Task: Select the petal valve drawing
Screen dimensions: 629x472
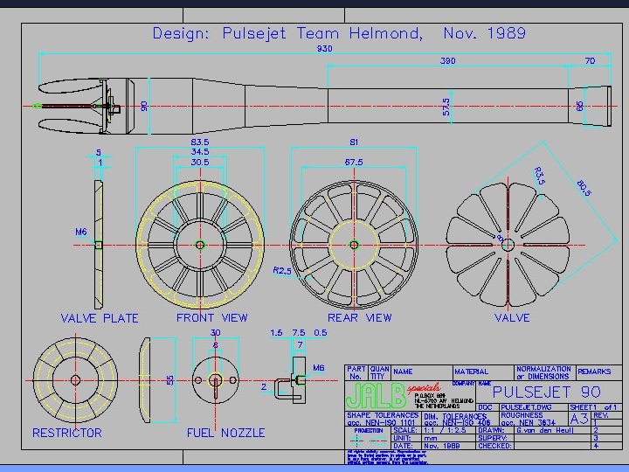Action: pos(508,245)
